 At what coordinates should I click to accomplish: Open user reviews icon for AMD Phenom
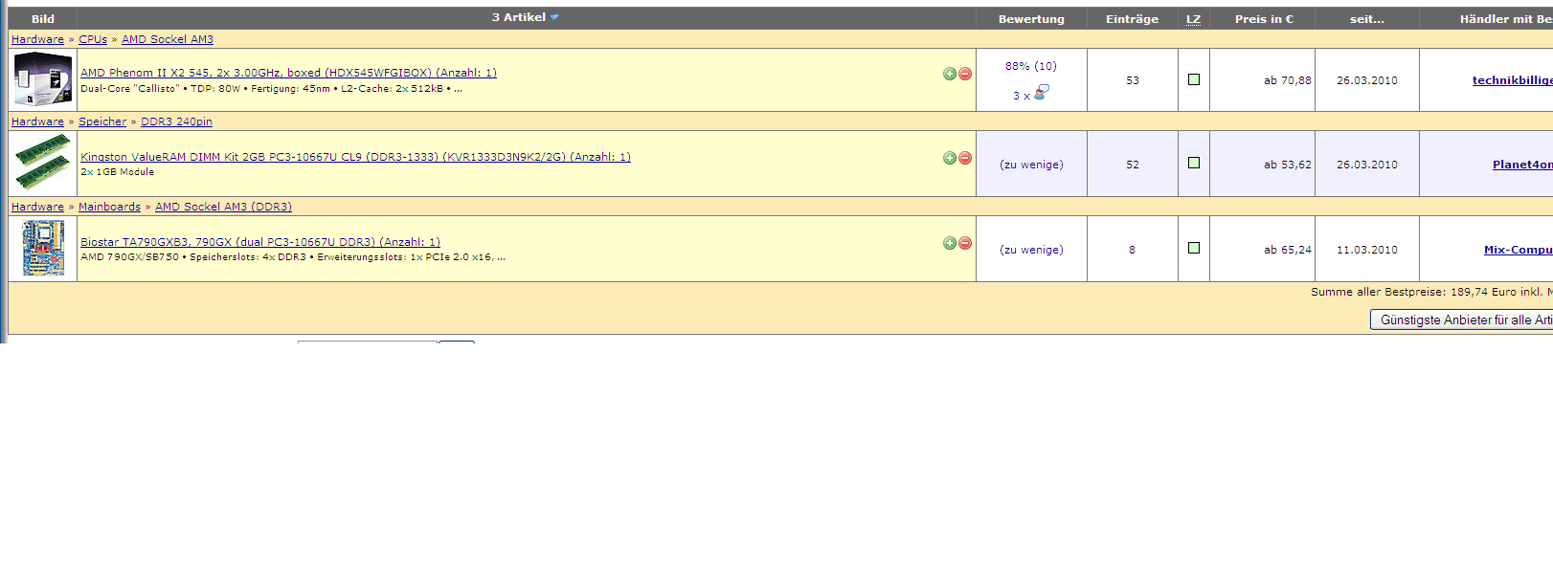(x=1042, y=92)
